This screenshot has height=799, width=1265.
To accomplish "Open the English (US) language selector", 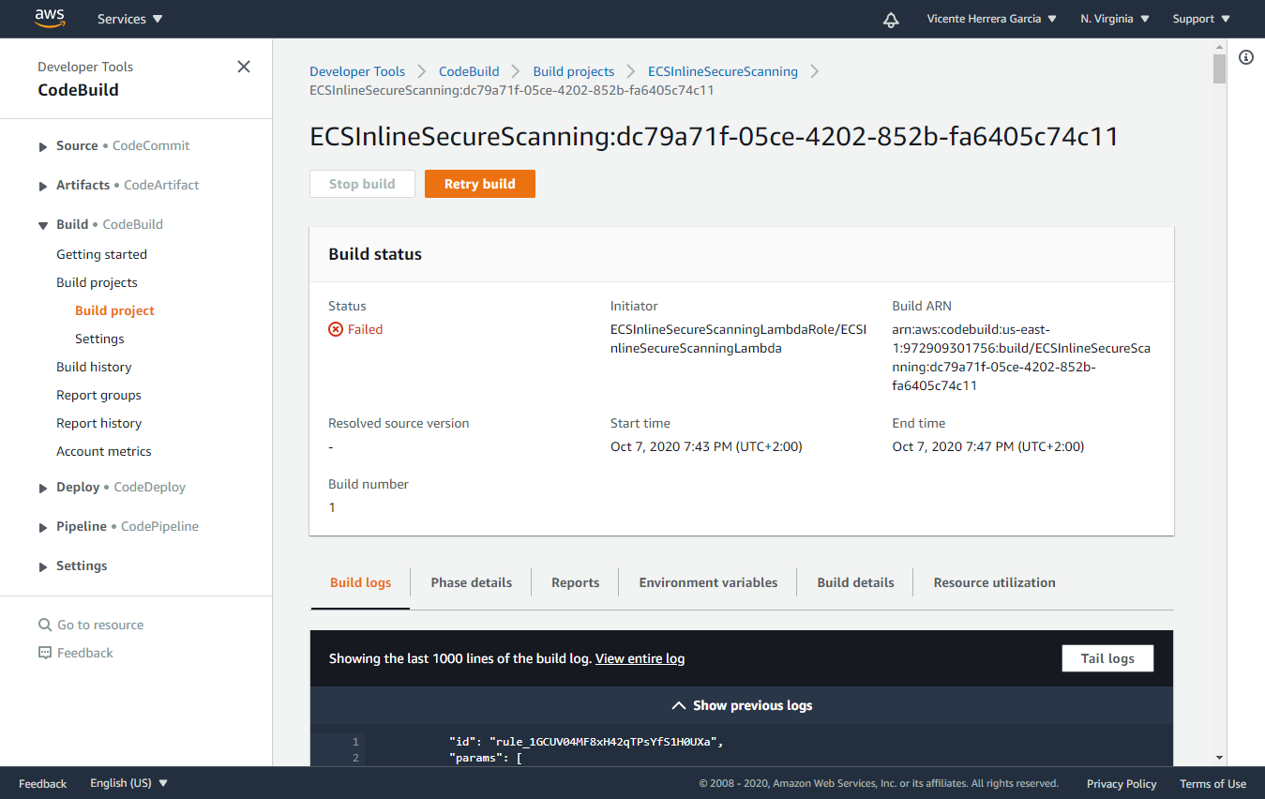I will click(x=129, y=783).
